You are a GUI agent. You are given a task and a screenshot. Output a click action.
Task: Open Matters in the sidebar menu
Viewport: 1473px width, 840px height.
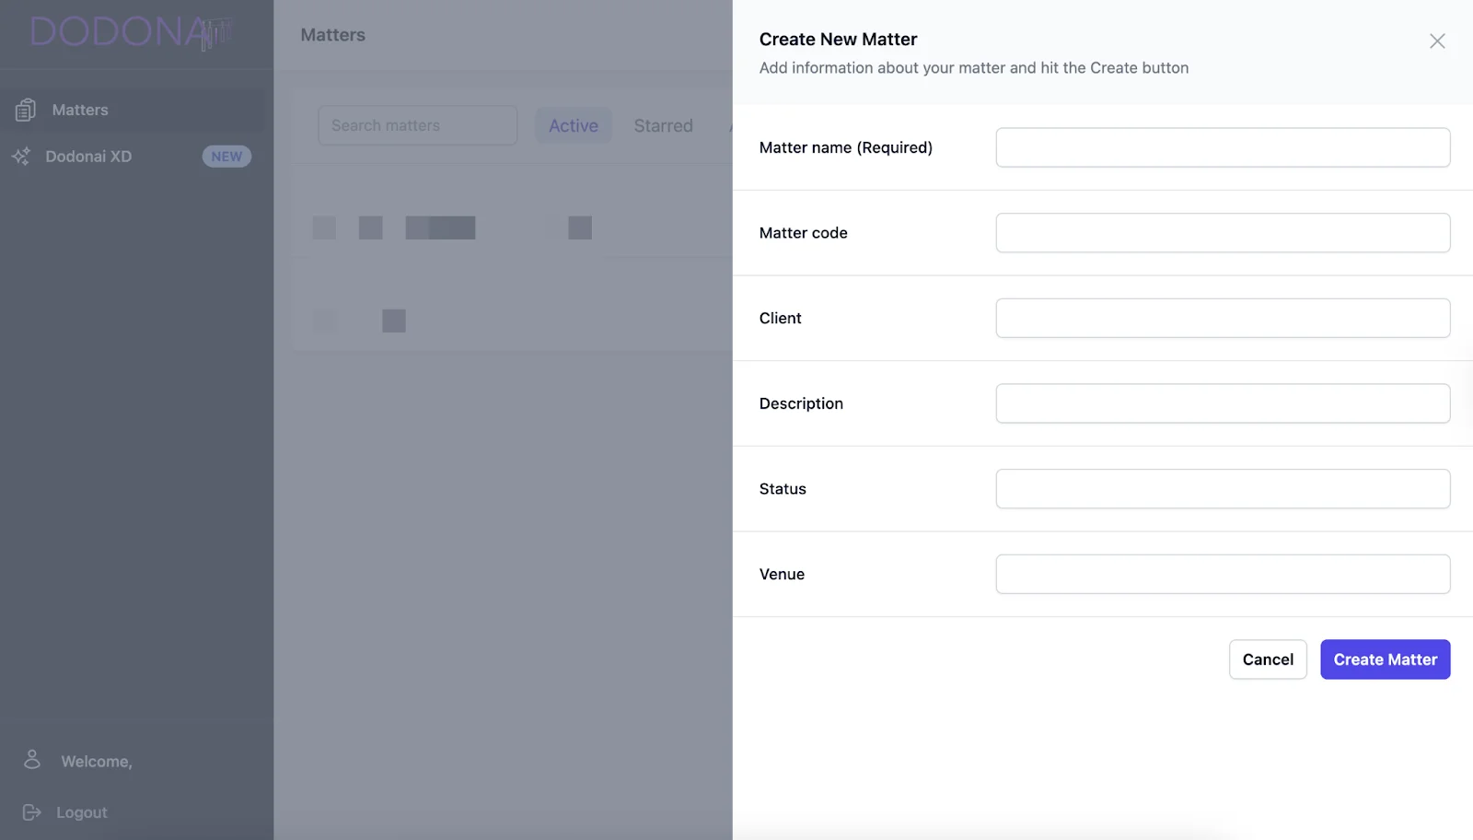click(x=80, y=110)
